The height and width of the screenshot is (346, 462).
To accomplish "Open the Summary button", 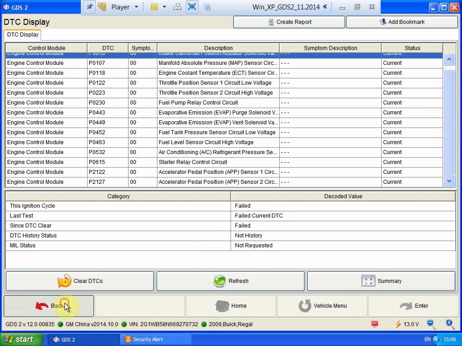I will (381, 281).
